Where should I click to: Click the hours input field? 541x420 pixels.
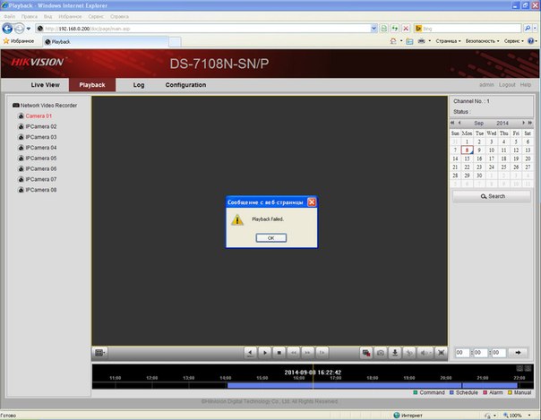click(x=462, y=353)
